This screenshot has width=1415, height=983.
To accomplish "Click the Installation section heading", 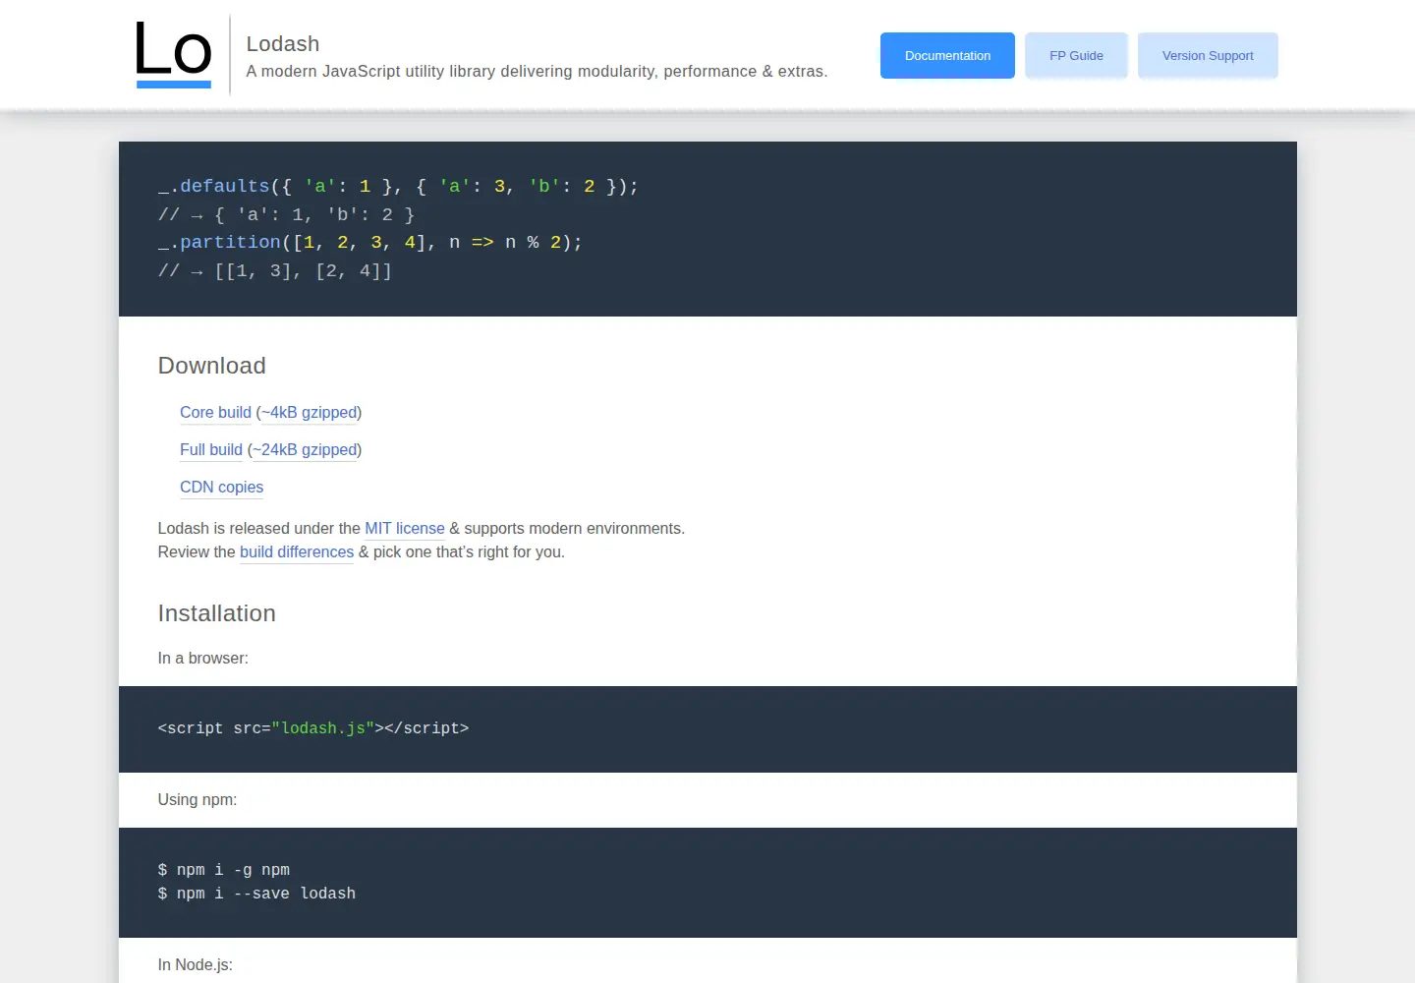I will click(x=217, y=613).
